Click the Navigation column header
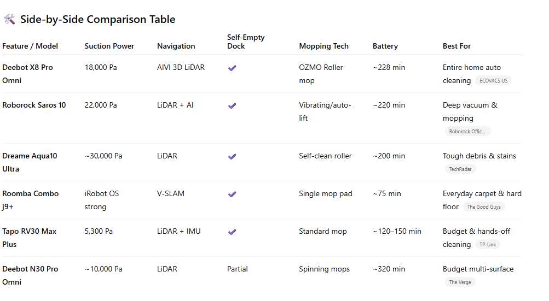The width and height of the screenshot is (549, 301). 176,46
